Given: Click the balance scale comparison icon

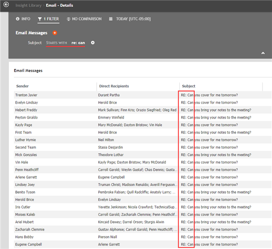Looking at the screenshot, I should click(68, 19).
